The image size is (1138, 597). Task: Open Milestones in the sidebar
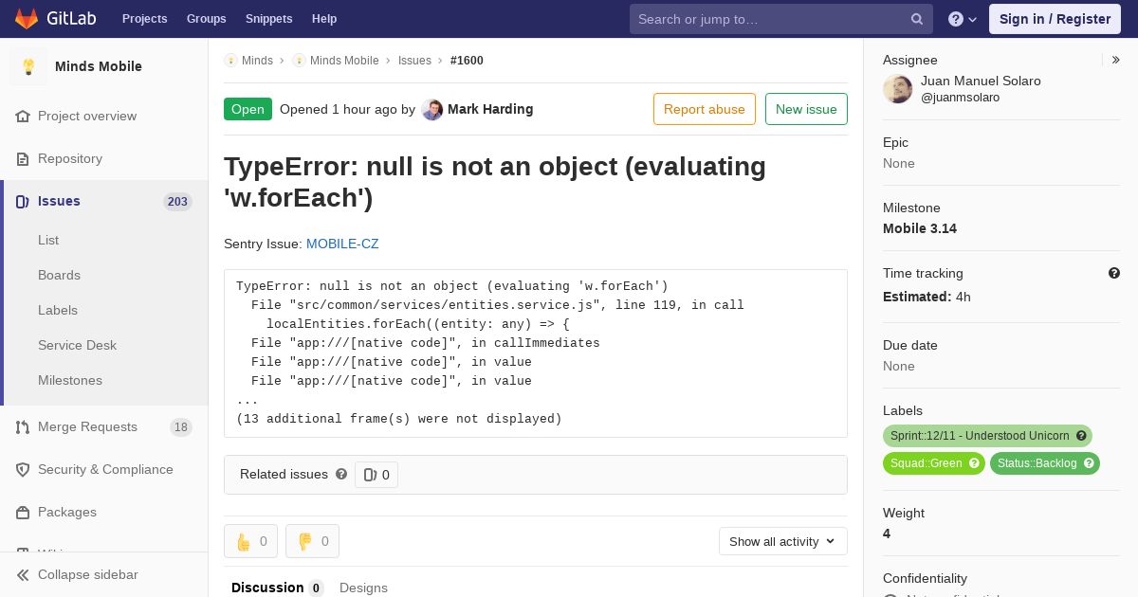pos(70,380)
